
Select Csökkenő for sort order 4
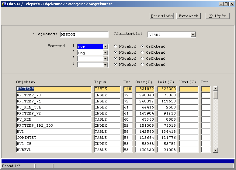pyautogui.click(x=142, y=65)
